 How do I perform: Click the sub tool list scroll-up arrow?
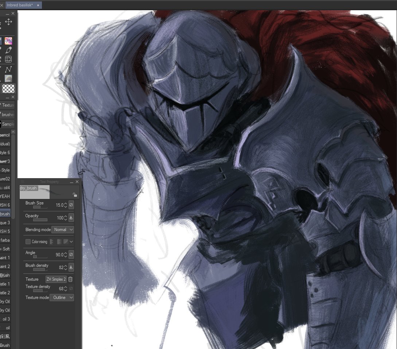[13, 132]
